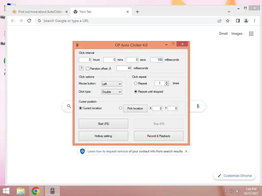Click the 100 milliseconds interval field
Screen dimensions: 262x196
click(157, 60)
